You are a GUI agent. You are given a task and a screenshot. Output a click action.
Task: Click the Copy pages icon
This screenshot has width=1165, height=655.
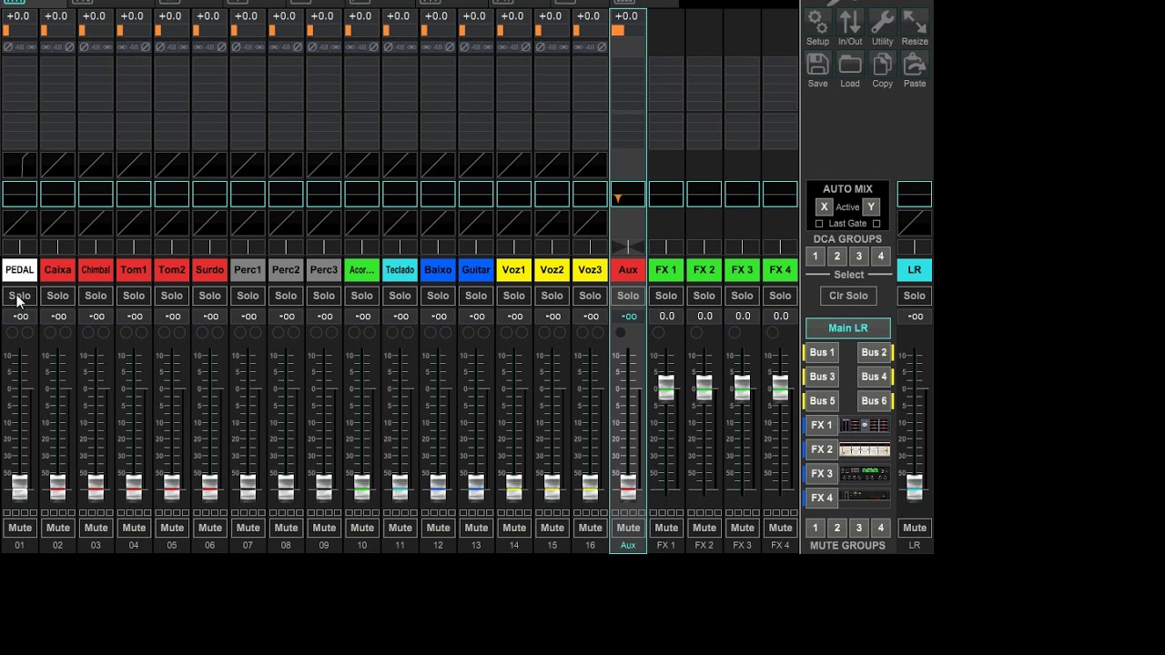click(x=882, y=65)
